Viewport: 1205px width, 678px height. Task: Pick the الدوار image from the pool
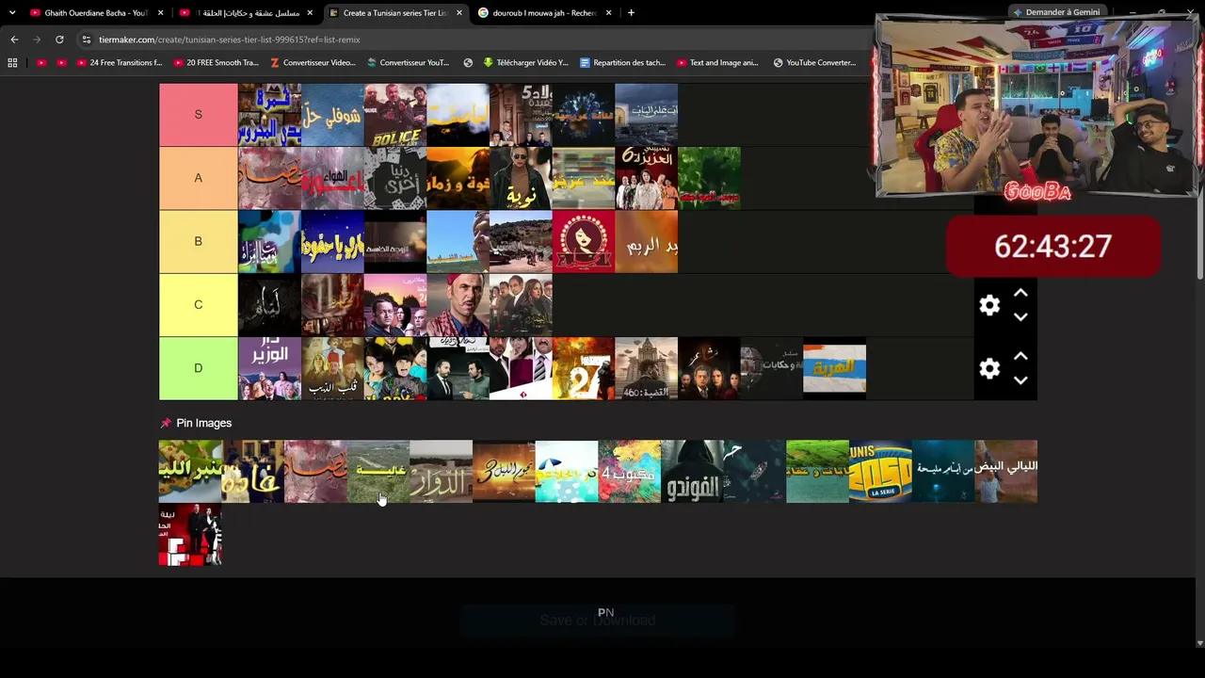coord(441,472)
